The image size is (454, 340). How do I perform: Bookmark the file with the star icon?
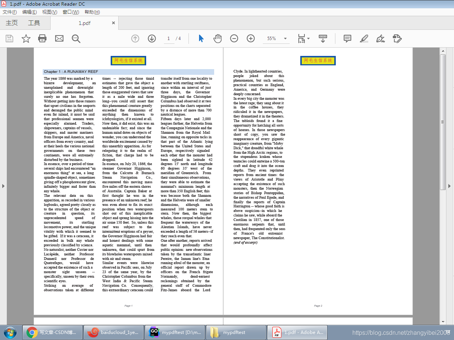26,39
